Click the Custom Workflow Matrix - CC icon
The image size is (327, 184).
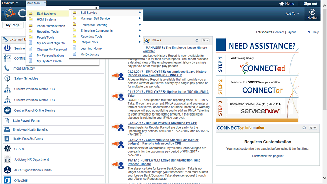(x=7, y=89)
